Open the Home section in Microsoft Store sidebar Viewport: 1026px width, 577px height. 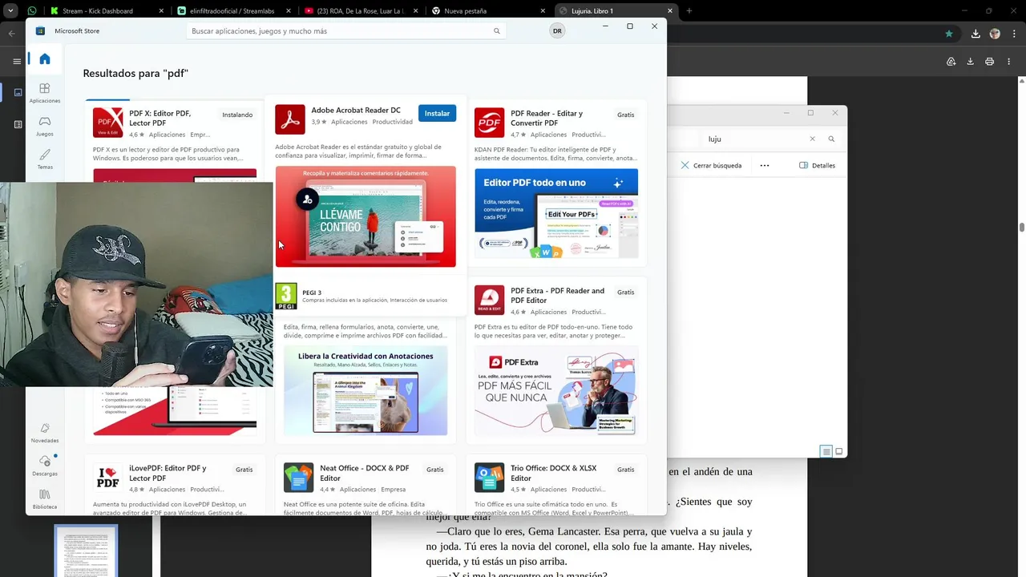tap(45, 59)
